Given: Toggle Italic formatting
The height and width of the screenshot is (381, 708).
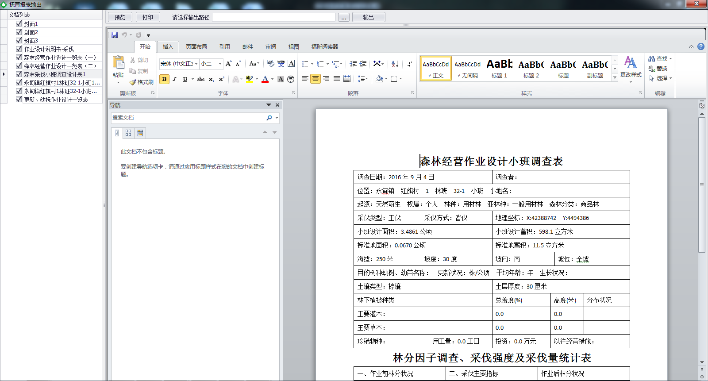Looking at the screenshot, I should pyautogui.click(x=174, y=79).
